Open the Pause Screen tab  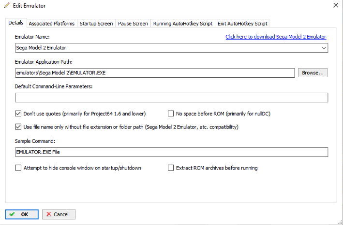pos(133,24)
